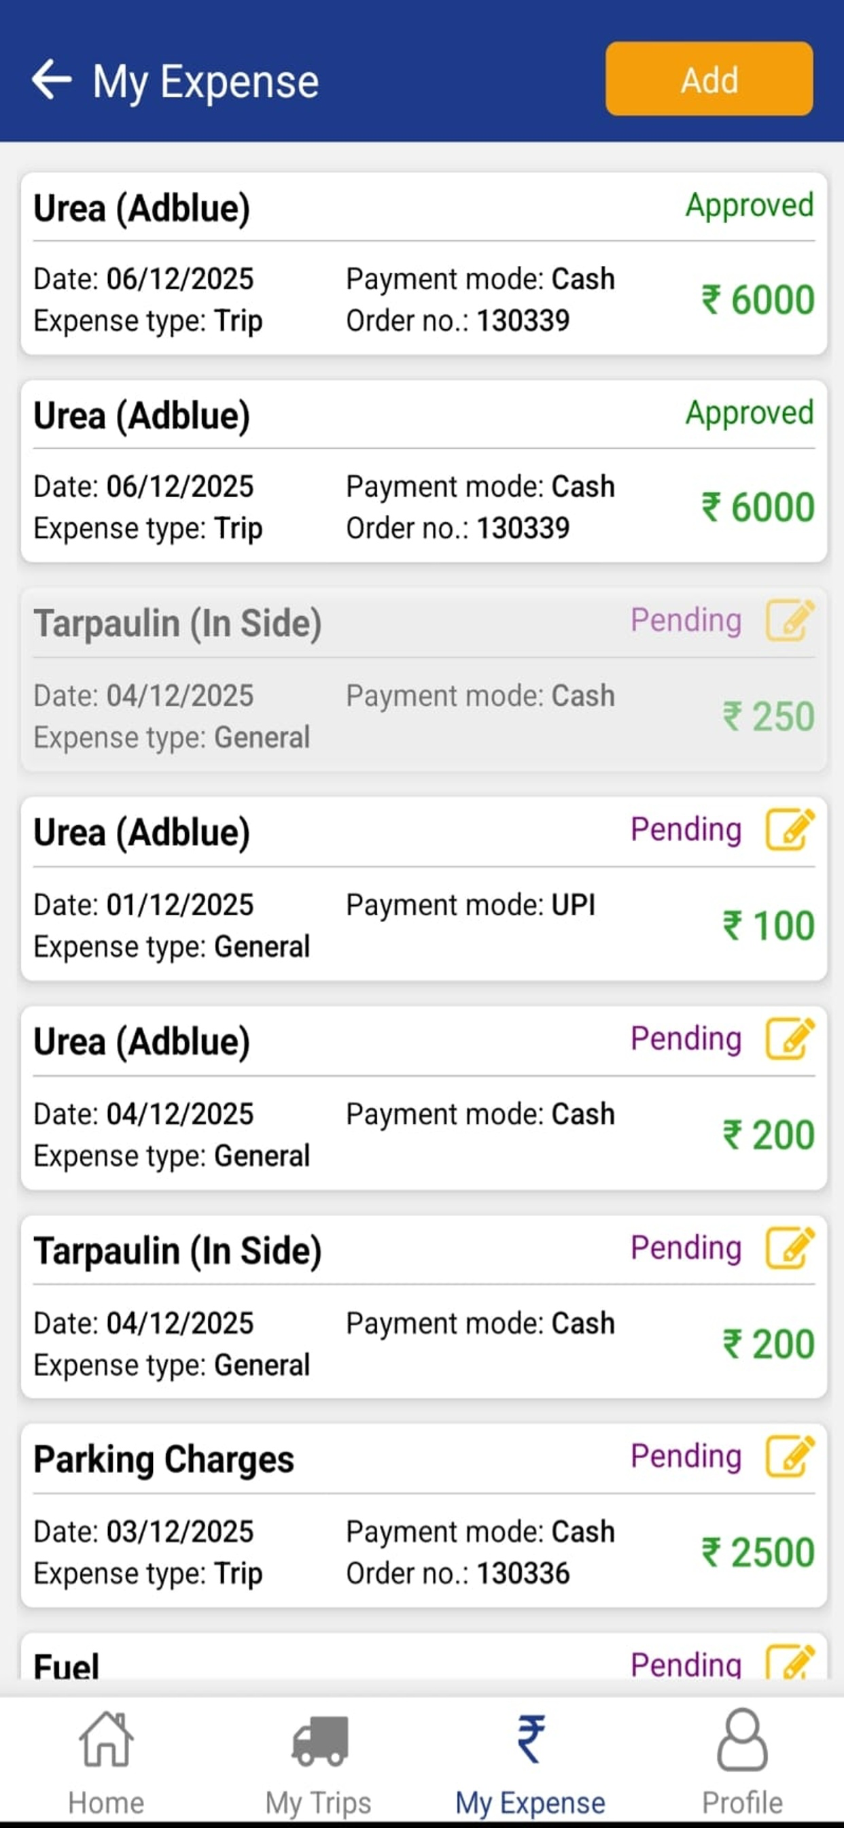Image resolution: width=844 pixels, height=1828 pixels.
Task: Tap the back arrow beside My Expense
Action: (x=52, y=80)
